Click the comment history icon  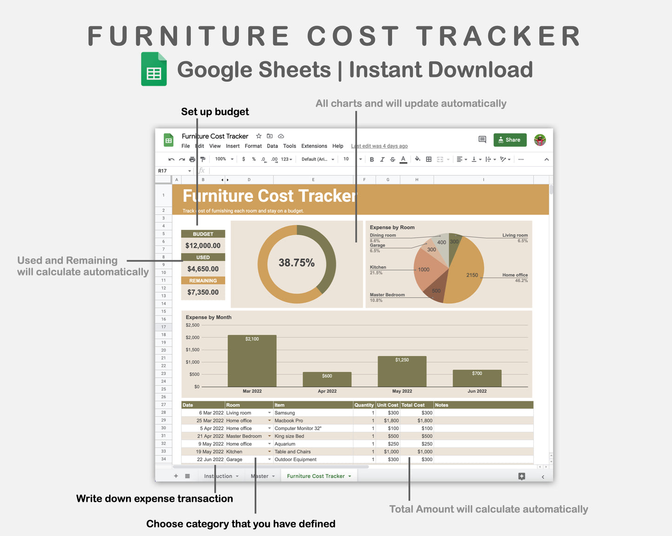coord(483,140)
